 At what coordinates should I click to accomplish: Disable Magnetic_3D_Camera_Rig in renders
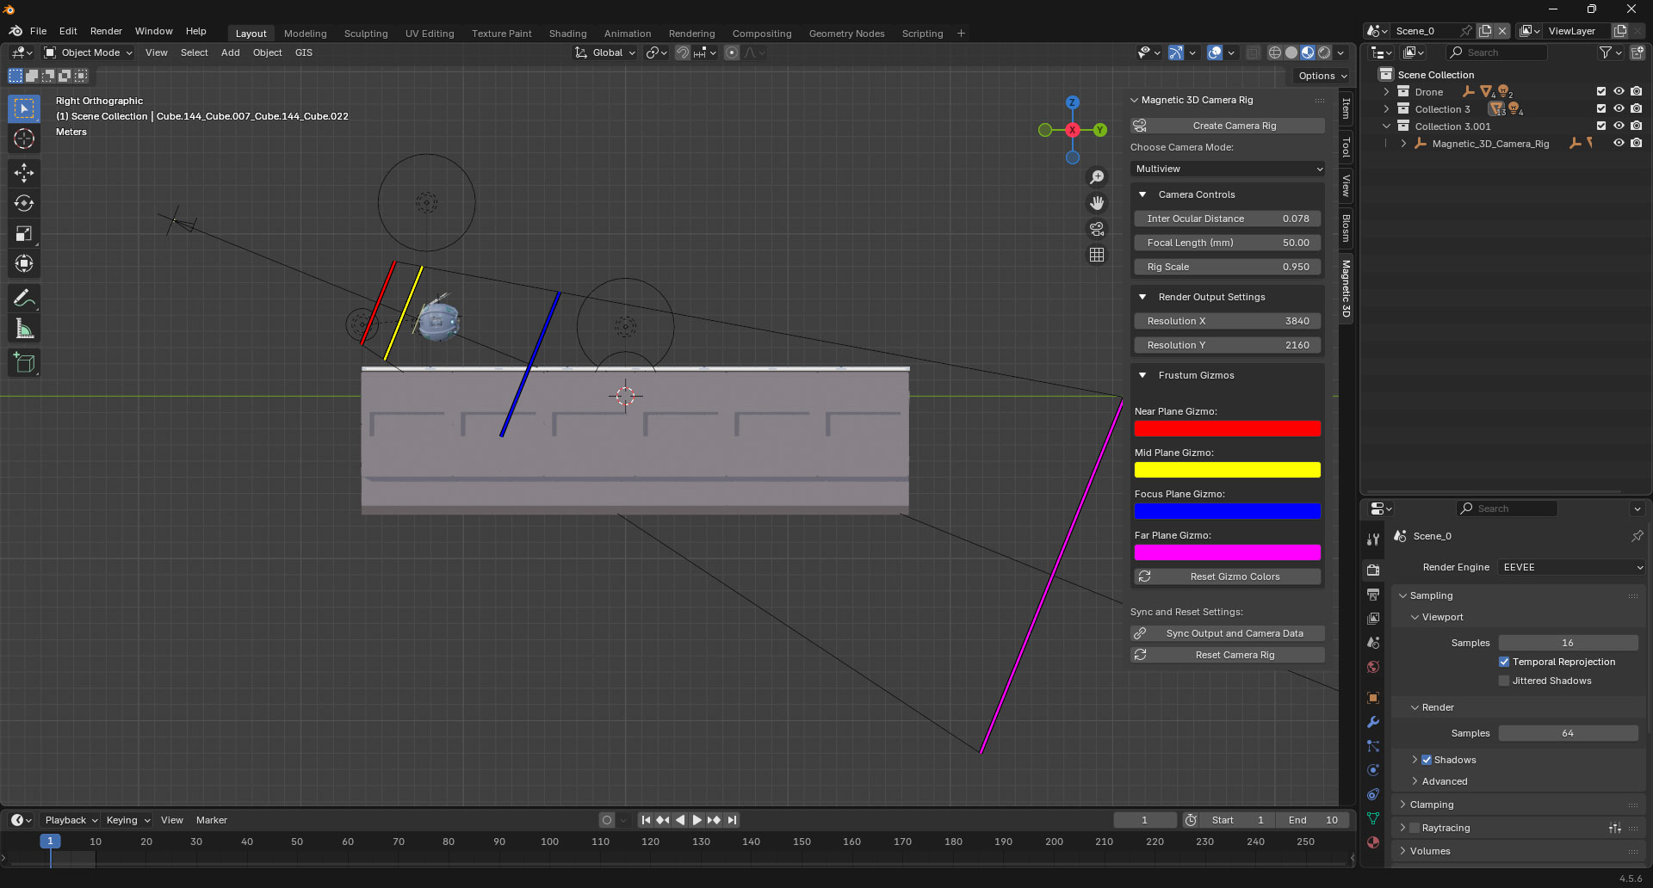click(x=1637, y=144)
